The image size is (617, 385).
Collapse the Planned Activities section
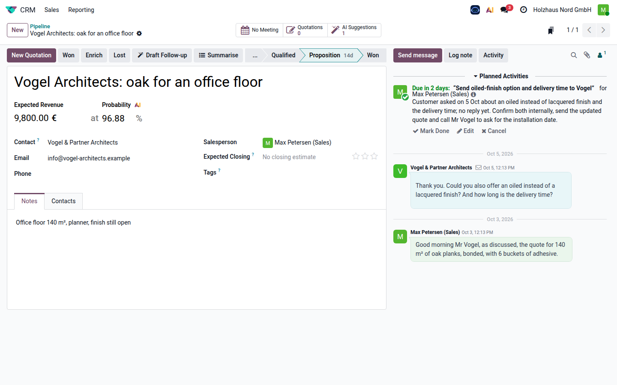[500, 76]
